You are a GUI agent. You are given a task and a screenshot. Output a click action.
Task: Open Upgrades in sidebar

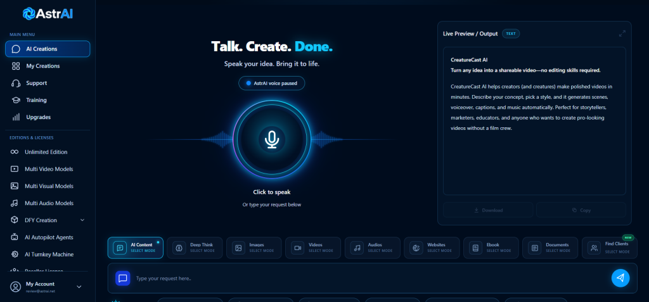coord(48,117)
